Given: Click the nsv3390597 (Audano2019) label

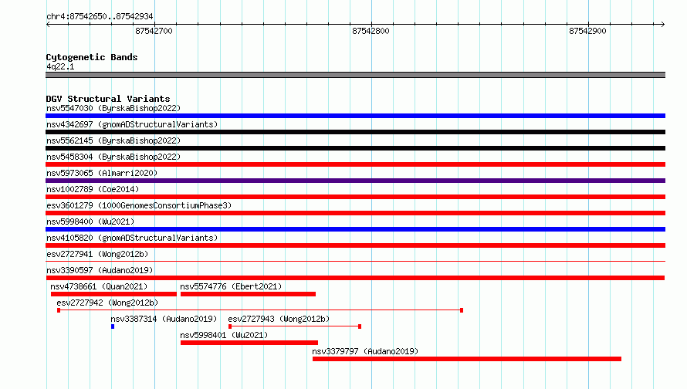Looking at the screenshot, I should coord(100,270).
